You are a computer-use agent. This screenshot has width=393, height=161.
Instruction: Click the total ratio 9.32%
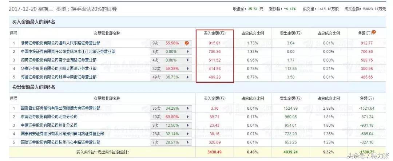click(329, 152)
